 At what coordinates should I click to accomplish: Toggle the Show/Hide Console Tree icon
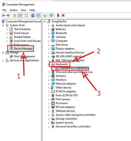click(x=20, y=15)
